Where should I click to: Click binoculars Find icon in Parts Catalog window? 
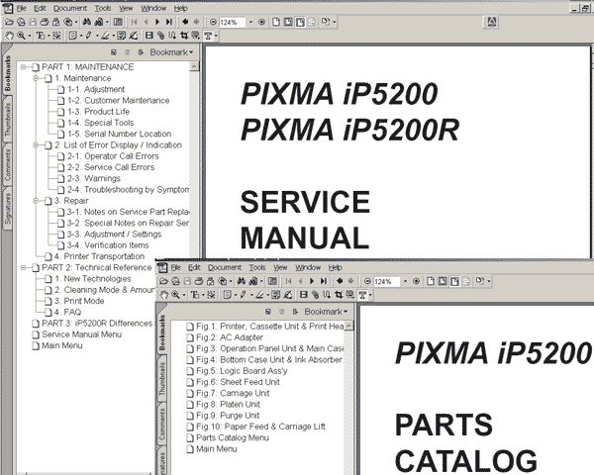click(x=242, y=281)
